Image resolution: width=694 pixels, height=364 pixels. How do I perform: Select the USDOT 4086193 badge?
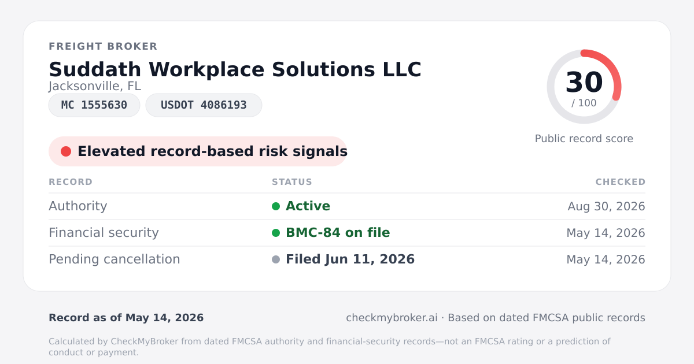[x=204, y=105]
